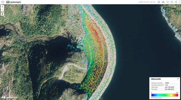Open the layers stack icon

[159, 2]
